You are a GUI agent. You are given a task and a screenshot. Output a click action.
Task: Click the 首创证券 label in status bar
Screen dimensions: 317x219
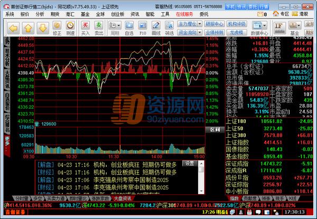pos(15,212)
